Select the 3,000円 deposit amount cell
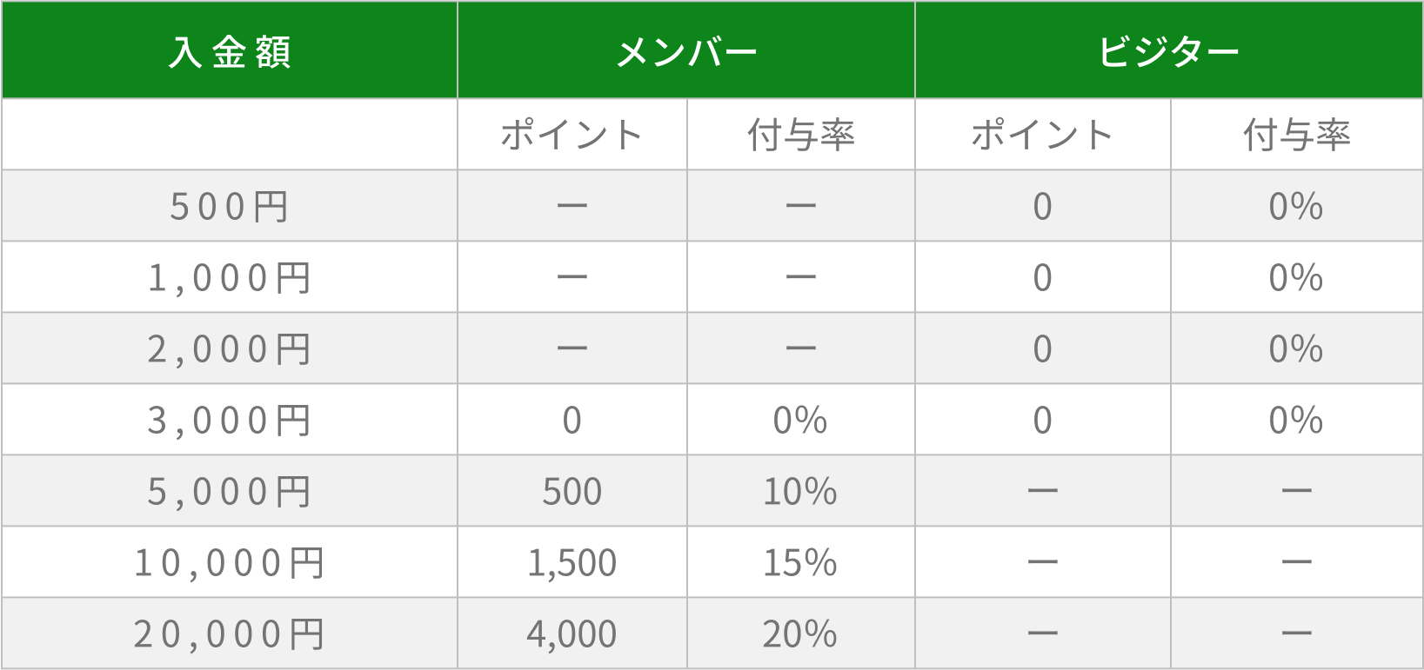Image resolution: width=1424 pixels, height=670 pixels. (230, 421)
